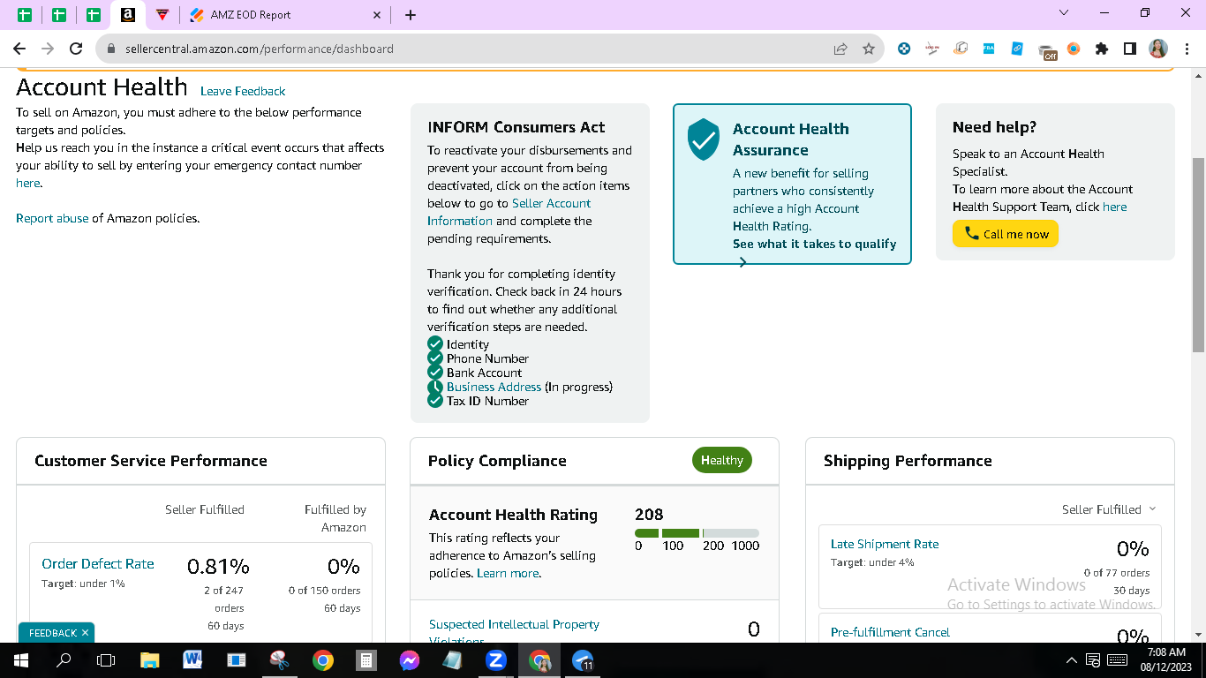Click the Healthy status badge

click(722, 460)
